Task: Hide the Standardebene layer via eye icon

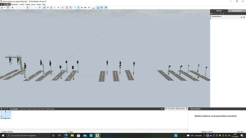Action: coord(244,17)
